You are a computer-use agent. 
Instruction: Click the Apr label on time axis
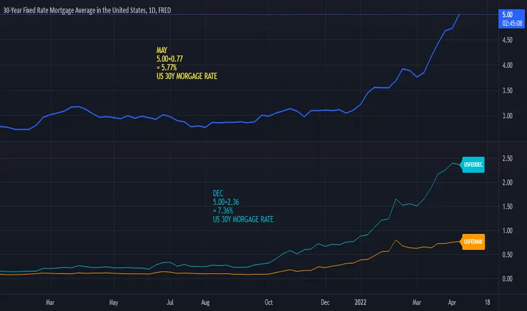point(452,303)
